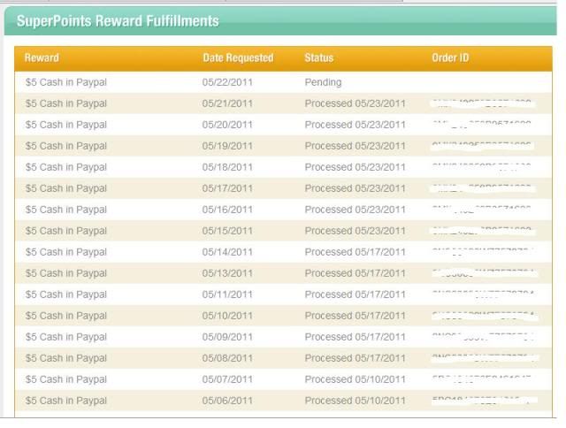Click the Date Requested column header
The width and height of the screenshot is (566, 428).
(238, 57)
